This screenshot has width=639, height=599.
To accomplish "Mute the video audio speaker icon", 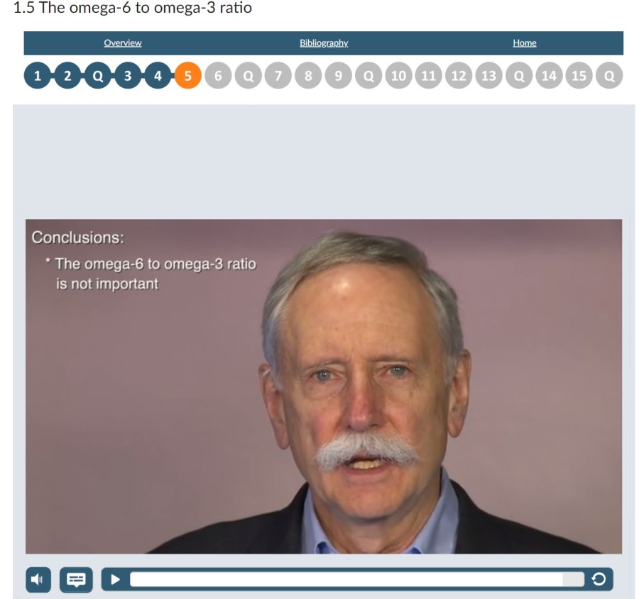I will [x=38, y=579].
